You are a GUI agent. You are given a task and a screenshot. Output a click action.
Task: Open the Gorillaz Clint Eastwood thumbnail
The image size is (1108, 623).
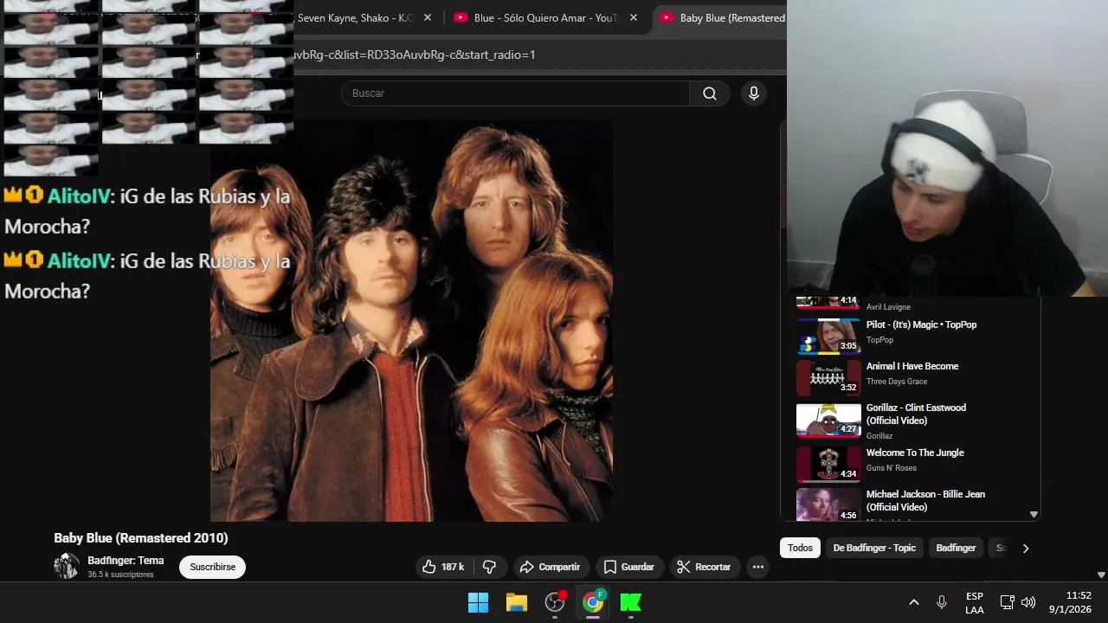pyautogui.click(x=828, y=420)
